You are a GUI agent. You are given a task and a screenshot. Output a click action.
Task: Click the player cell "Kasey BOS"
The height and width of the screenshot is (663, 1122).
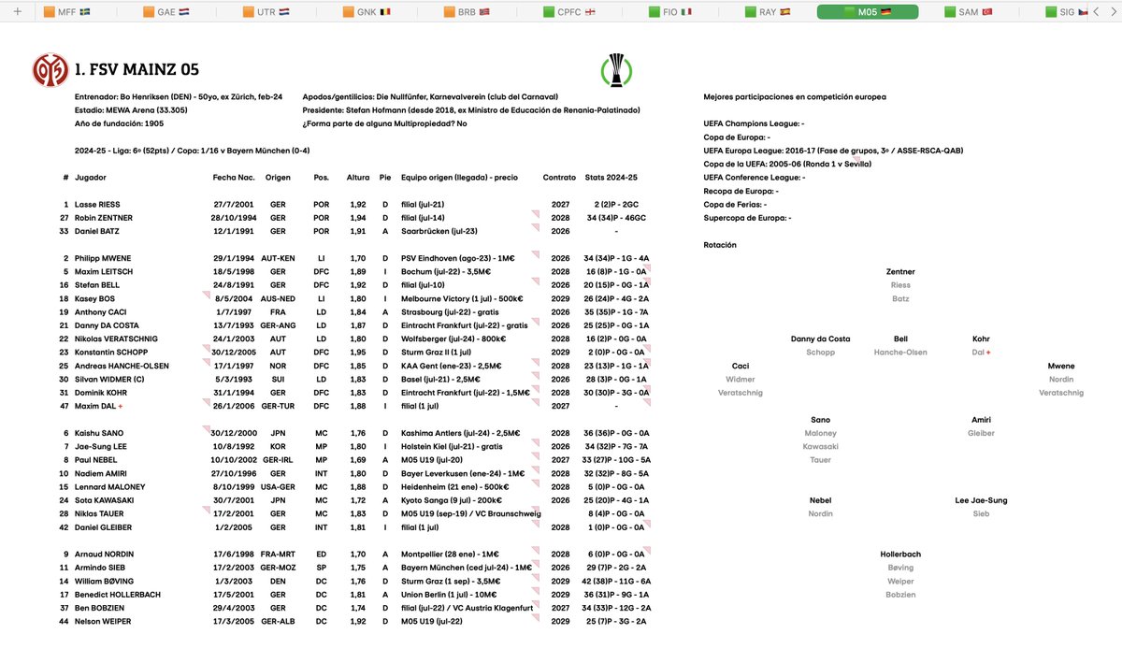(x=94, y=298)
